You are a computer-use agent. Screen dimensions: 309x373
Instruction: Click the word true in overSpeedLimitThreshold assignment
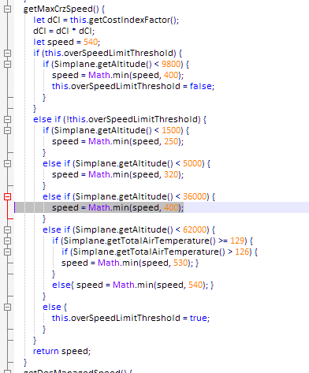[199, 318]
